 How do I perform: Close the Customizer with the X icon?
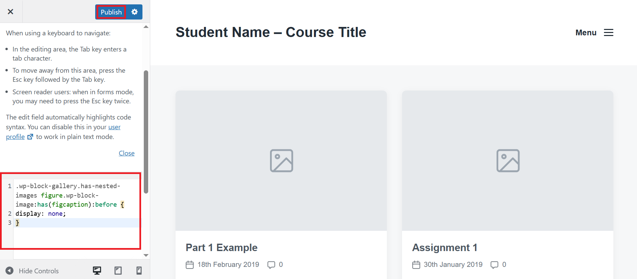(10, 12)
